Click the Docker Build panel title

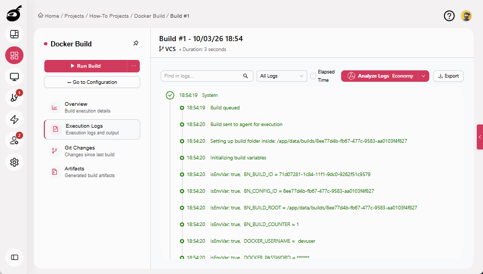(71, 44)
